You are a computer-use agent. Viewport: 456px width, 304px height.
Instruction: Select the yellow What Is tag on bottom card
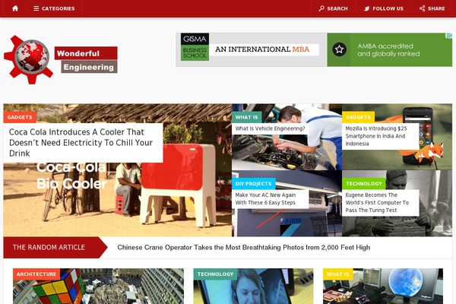(337, 274)
